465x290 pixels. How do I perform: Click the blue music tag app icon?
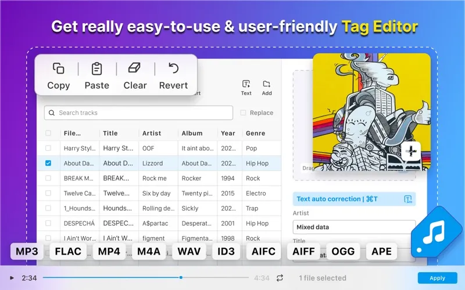point(436,233)
